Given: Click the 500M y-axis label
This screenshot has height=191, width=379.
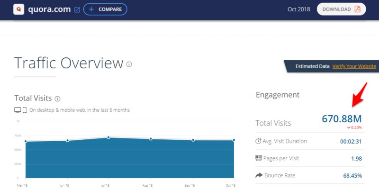Looking at the screenshot, I should click(19, 150).
